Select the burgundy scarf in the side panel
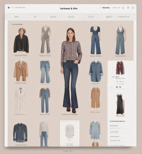 (120, 68)
